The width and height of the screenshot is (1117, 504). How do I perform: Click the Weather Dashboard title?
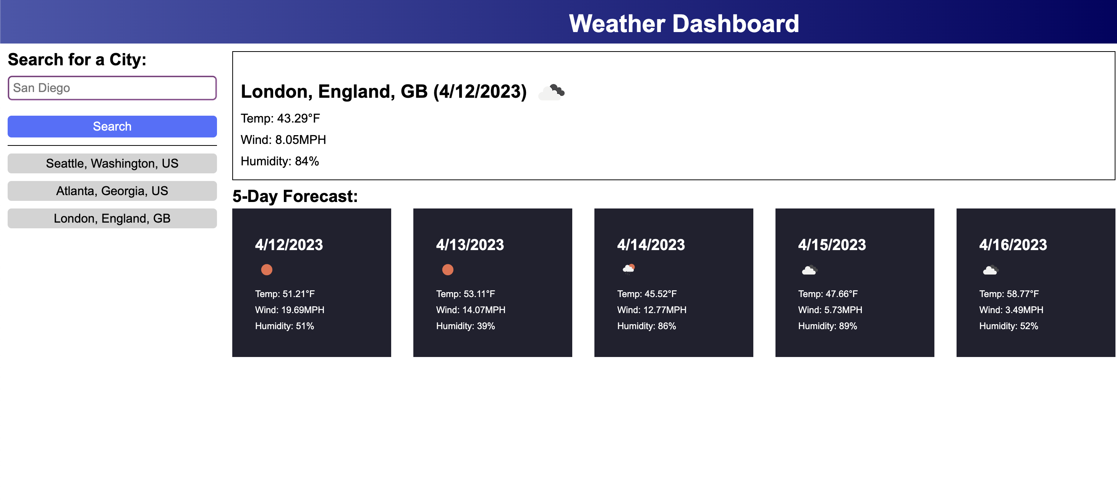[x=683, y=23]
